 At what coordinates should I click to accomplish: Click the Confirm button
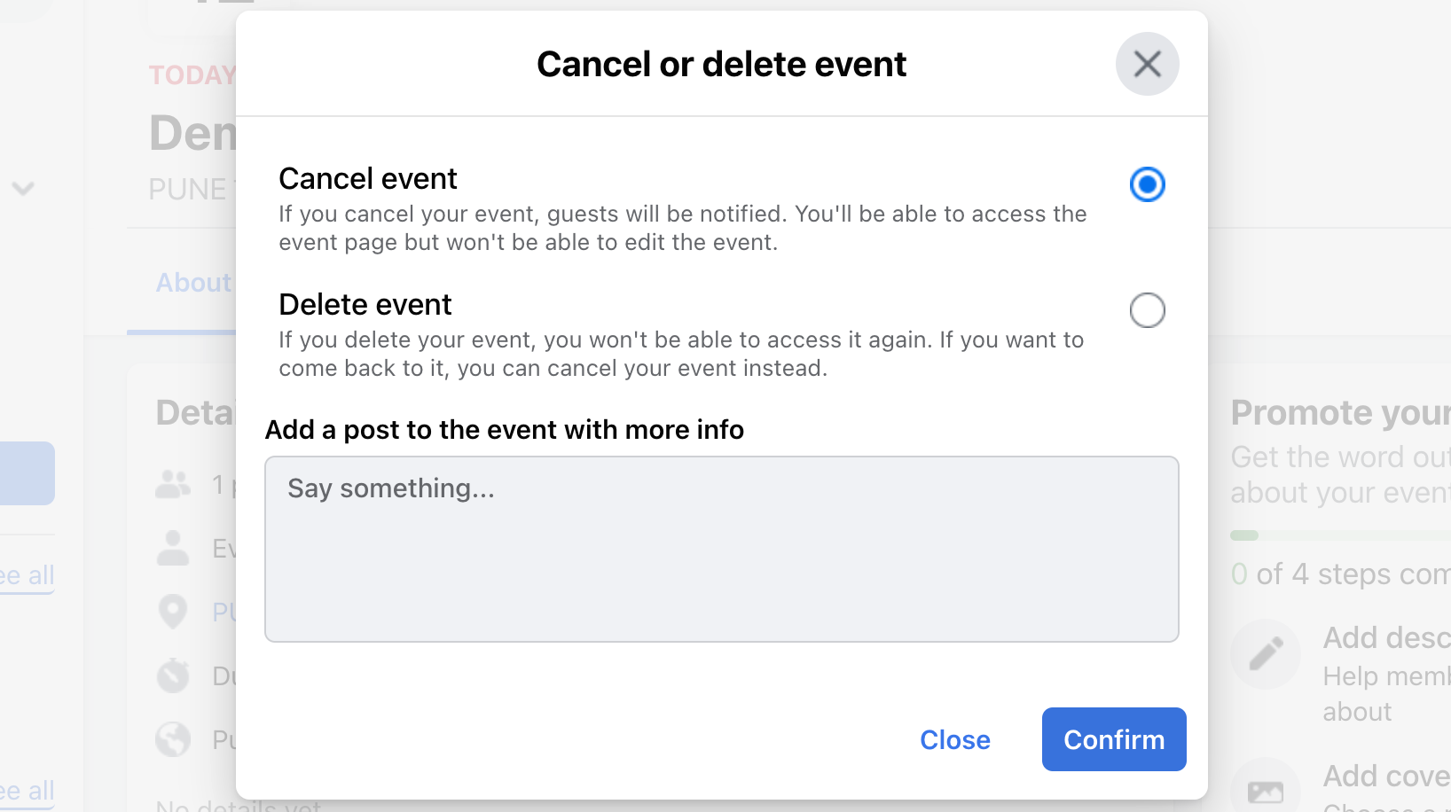click(1113, 739)
